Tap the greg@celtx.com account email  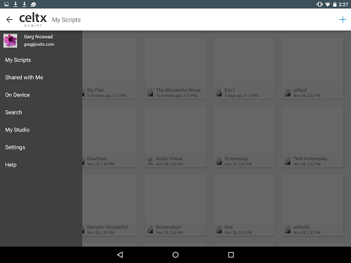(x=39, y=45)
